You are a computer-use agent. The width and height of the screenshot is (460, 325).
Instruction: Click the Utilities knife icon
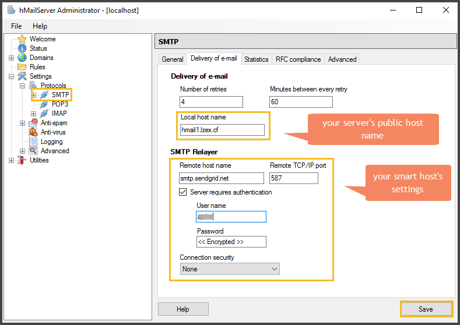[x=22, y=160]
